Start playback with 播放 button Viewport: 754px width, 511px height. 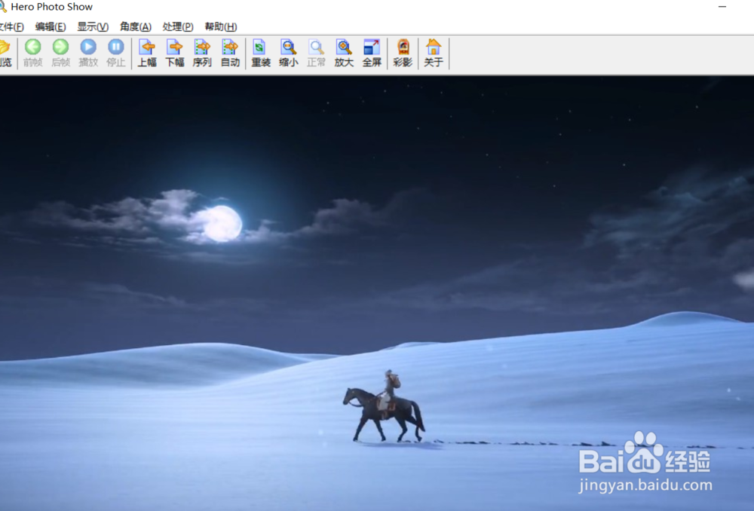point(88,53)
